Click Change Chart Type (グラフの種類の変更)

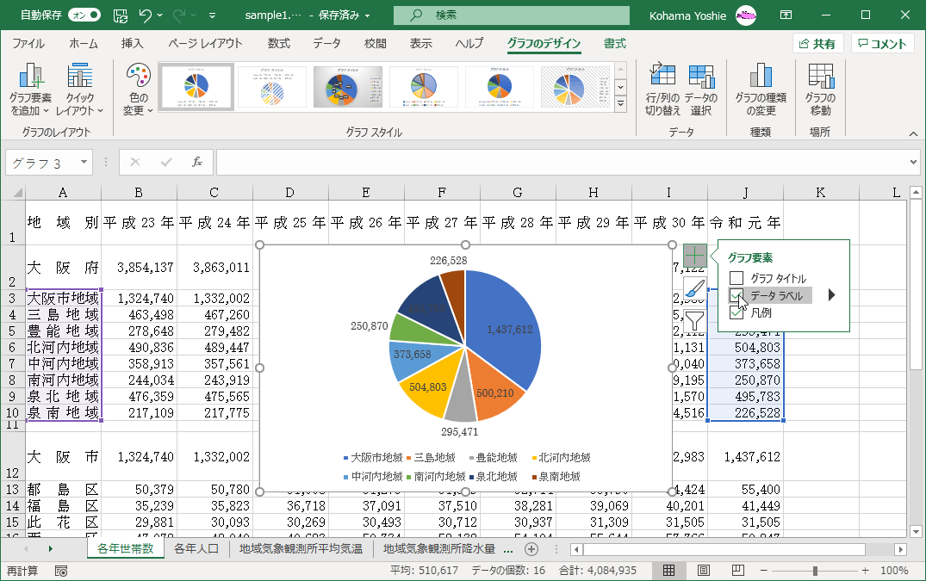click(760, 90)
